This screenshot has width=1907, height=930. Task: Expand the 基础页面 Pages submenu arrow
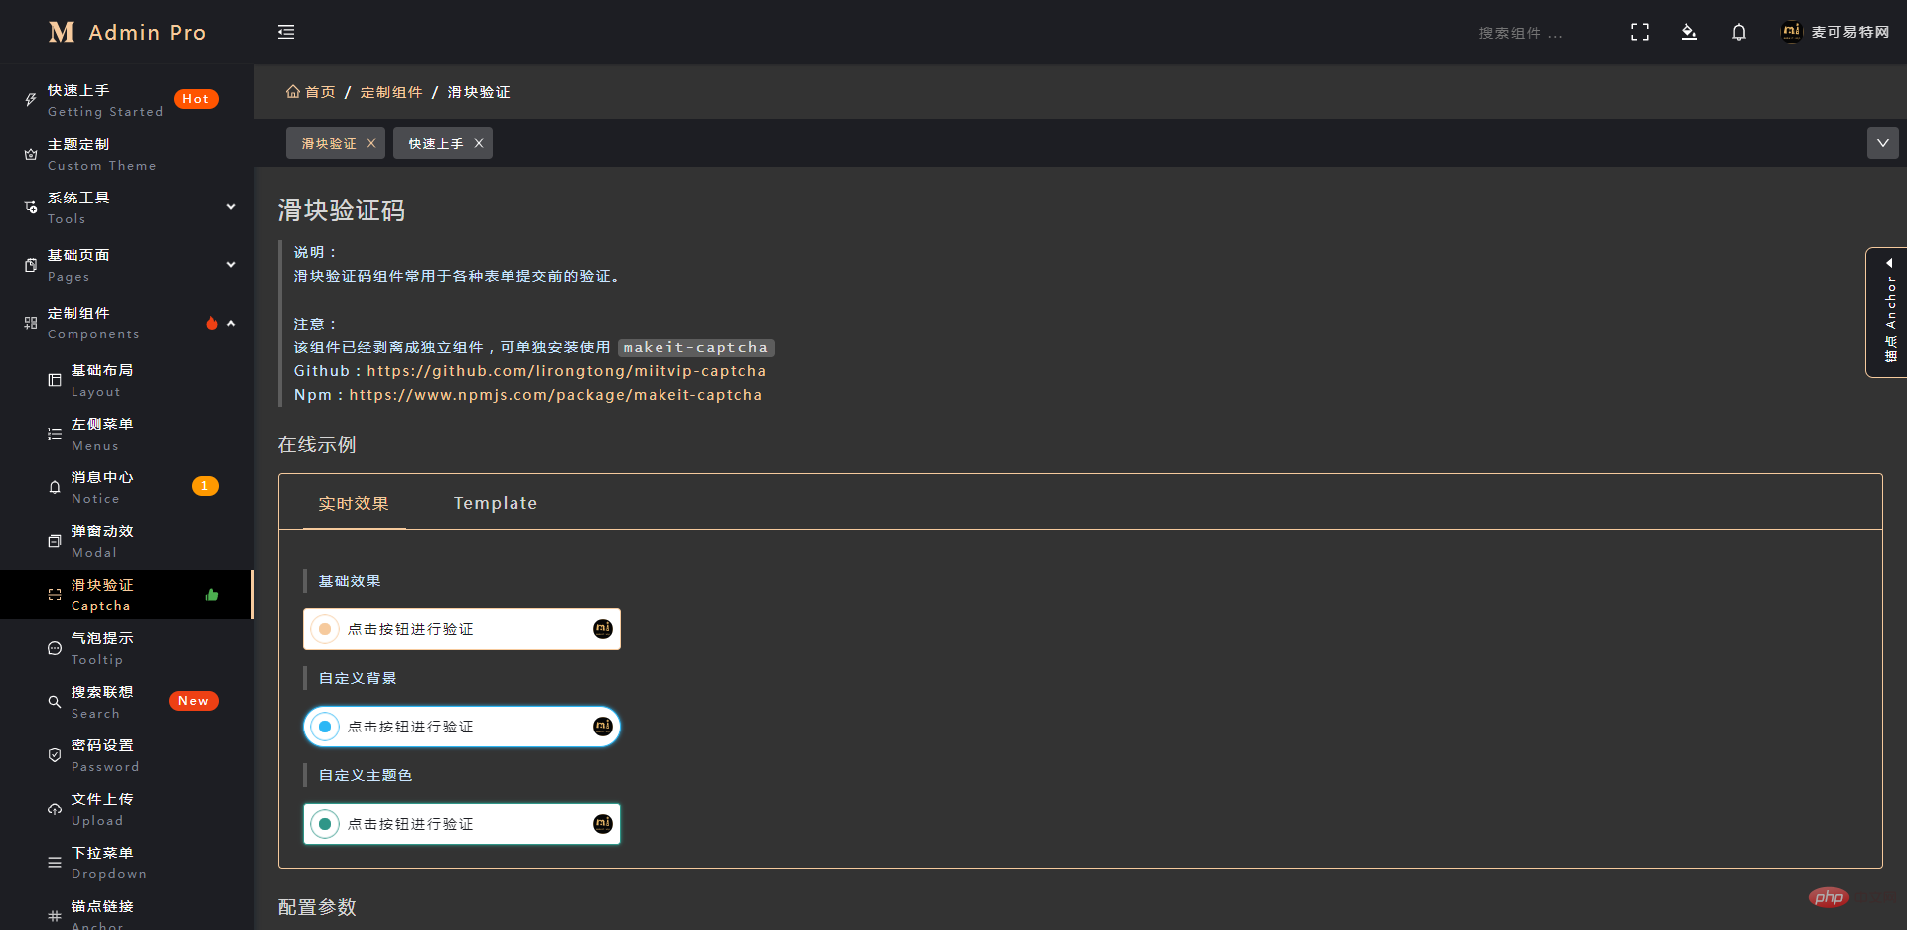coord(231,265)
